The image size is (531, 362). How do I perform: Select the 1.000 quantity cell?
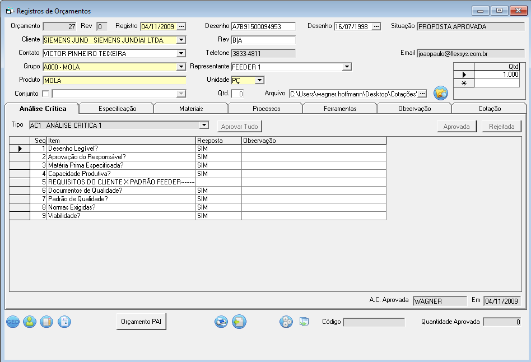point(496,75)
